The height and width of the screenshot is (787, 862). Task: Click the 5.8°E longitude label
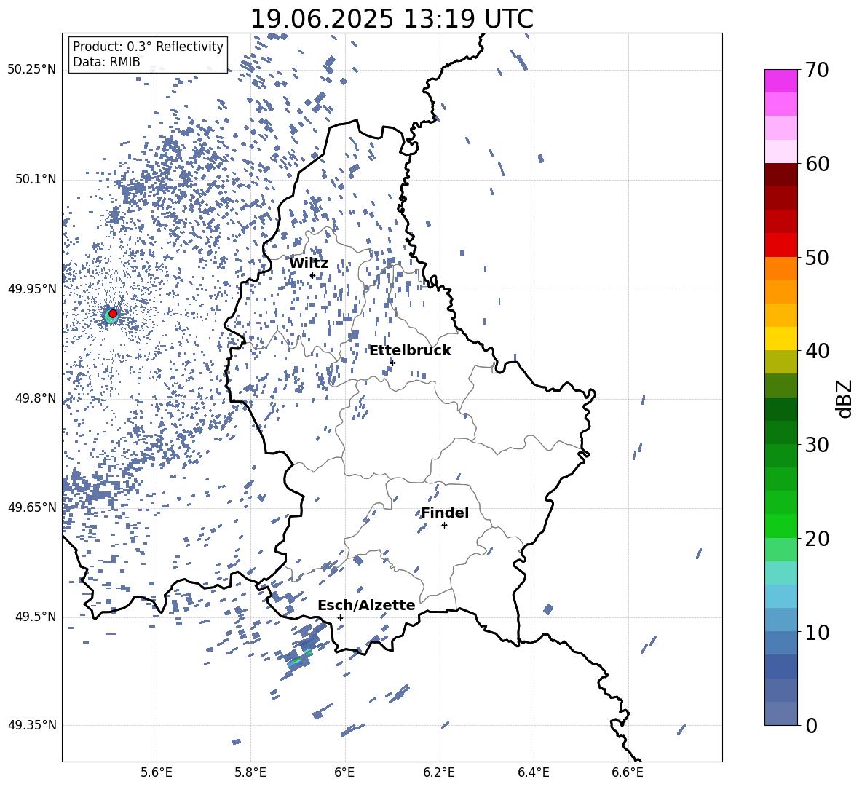250,772
